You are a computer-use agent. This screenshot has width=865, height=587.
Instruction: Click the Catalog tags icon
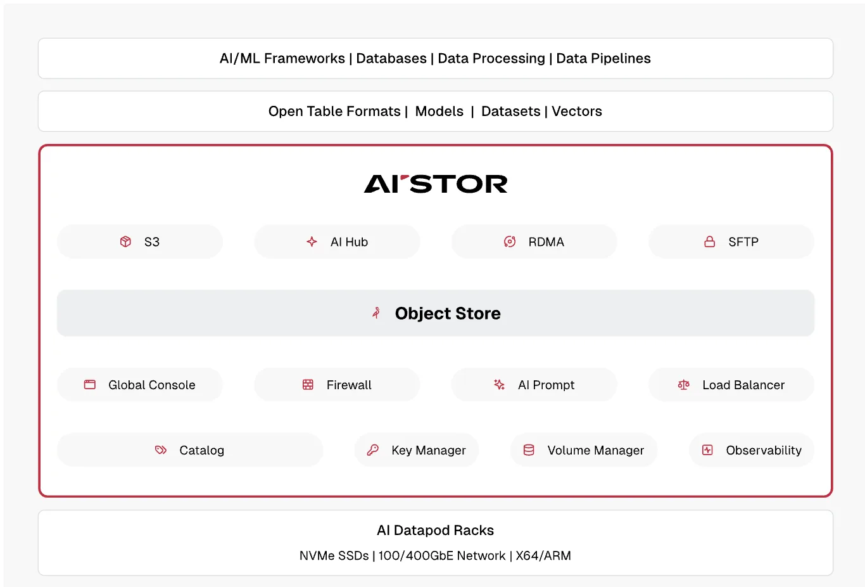coord(161,450)
